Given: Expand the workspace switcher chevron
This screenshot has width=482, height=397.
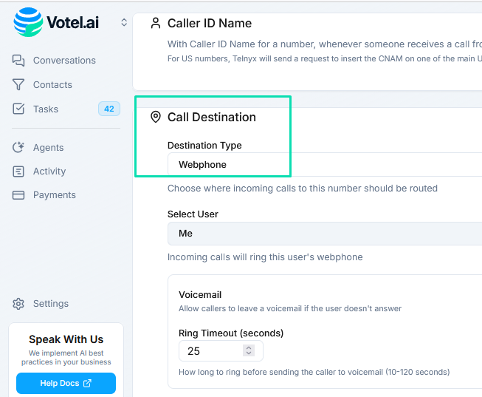Looking at the screenshot, I should pos(124,23).
